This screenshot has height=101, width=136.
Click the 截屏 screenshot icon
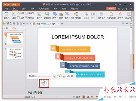tap(67, 14)
